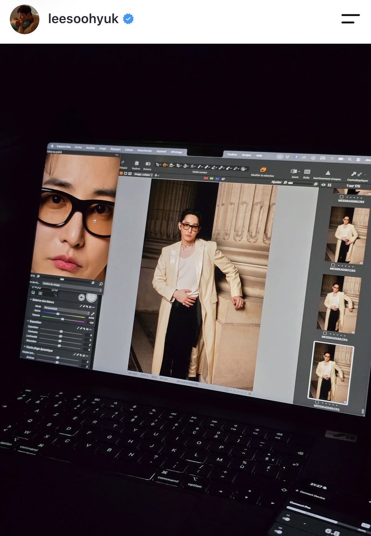
Task: Open the Apple menu in the menu bar
Action: tap(52, 146)
